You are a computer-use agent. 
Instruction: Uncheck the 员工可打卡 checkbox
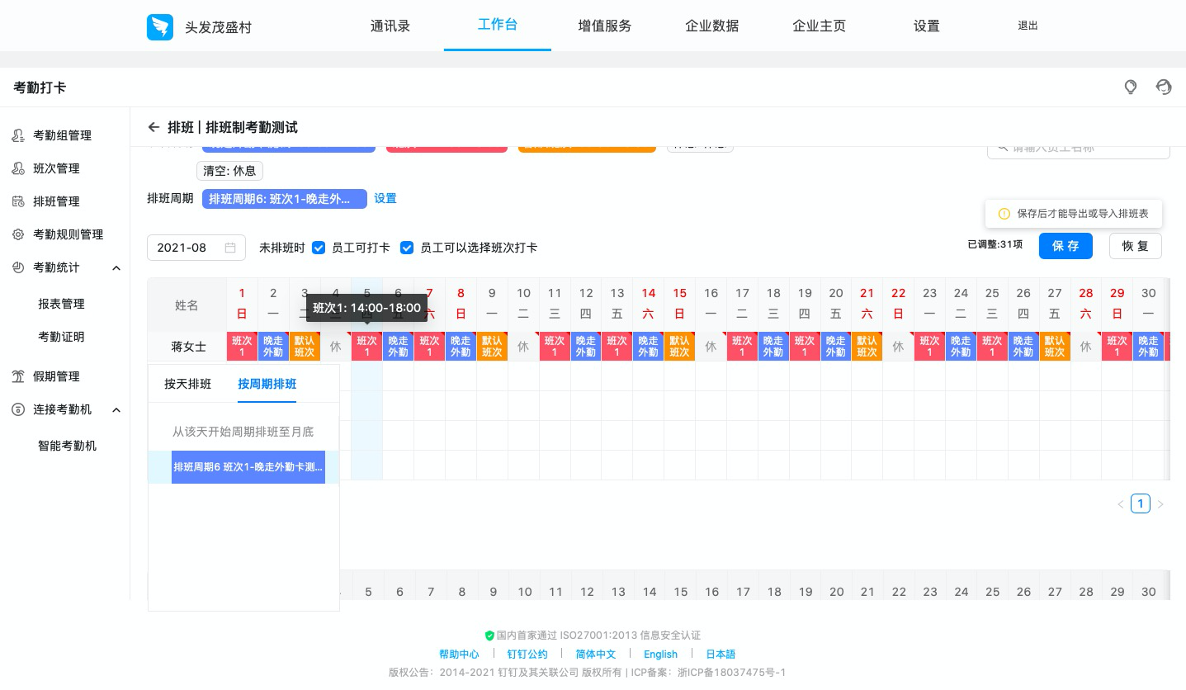tap(319, 248)
